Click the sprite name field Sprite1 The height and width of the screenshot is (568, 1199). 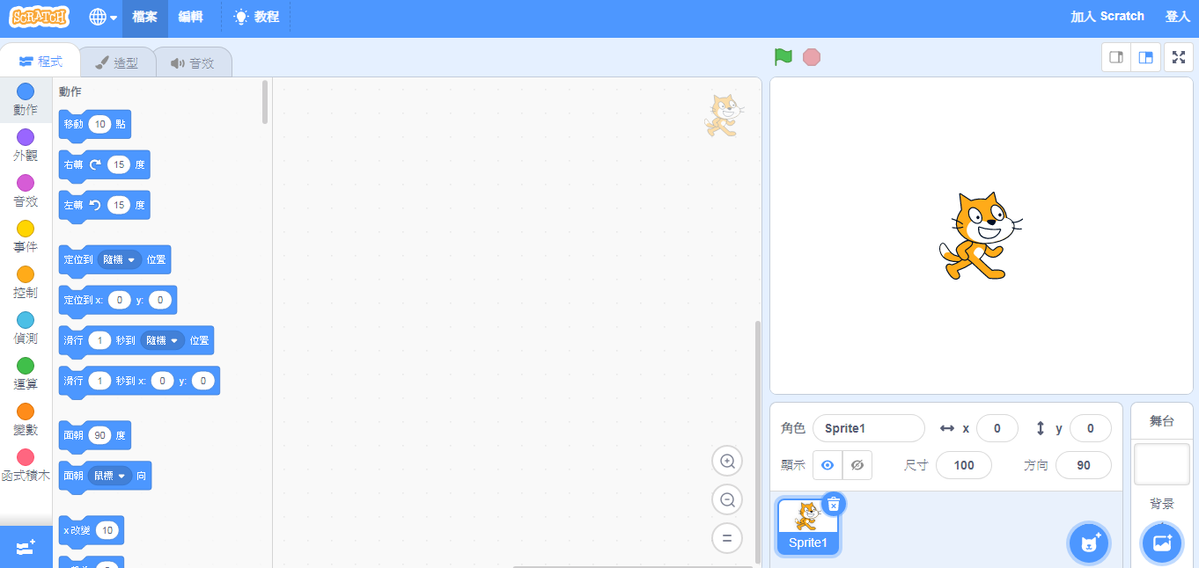(869, 428)
